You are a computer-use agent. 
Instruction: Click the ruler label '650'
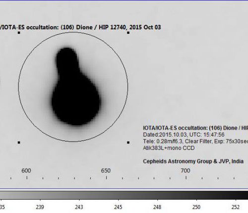106,170
